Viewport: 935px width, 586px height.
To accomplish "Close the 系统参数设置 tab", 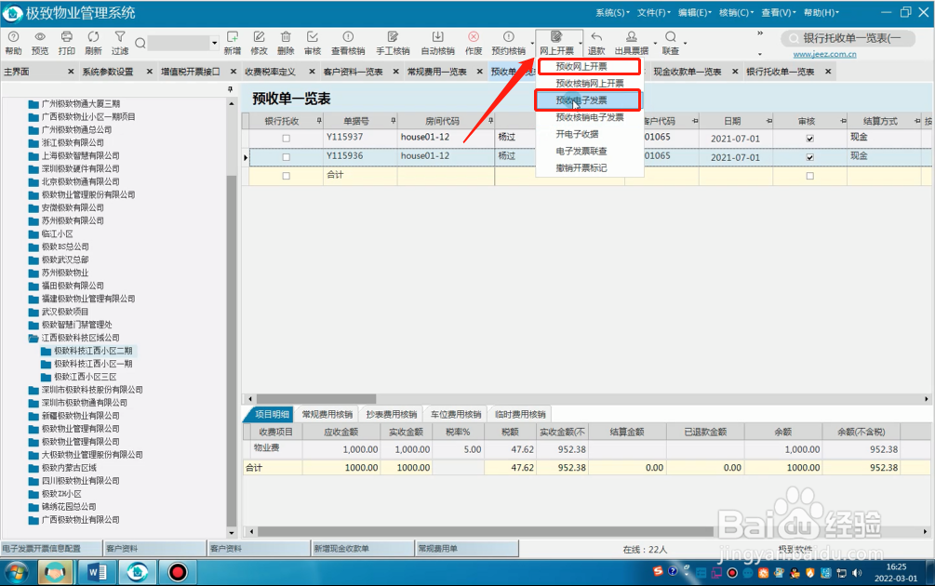I will click(149, 72).
